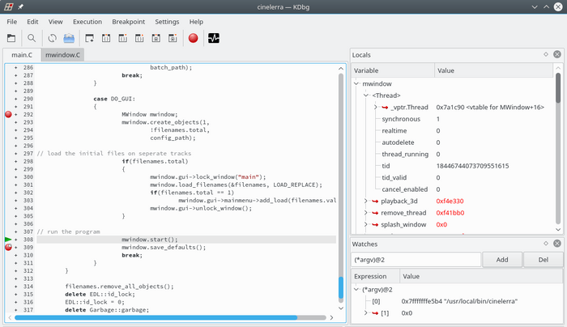
Task: Click the Run program toolbar icon
Action: click(89, 38)
